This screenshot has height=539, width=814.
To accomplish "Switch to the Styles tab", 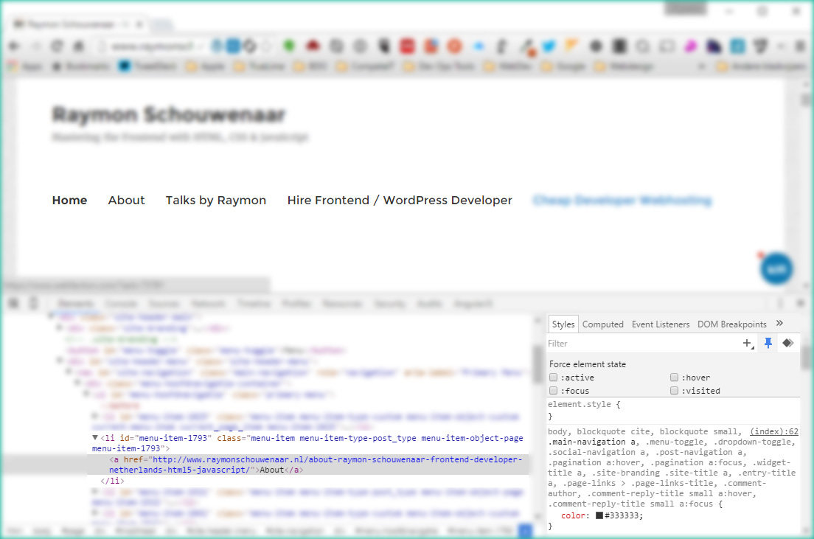I will pos(563,324).
